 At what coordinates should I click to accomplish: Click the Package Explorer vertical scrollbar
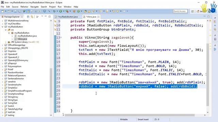(51, 83)
